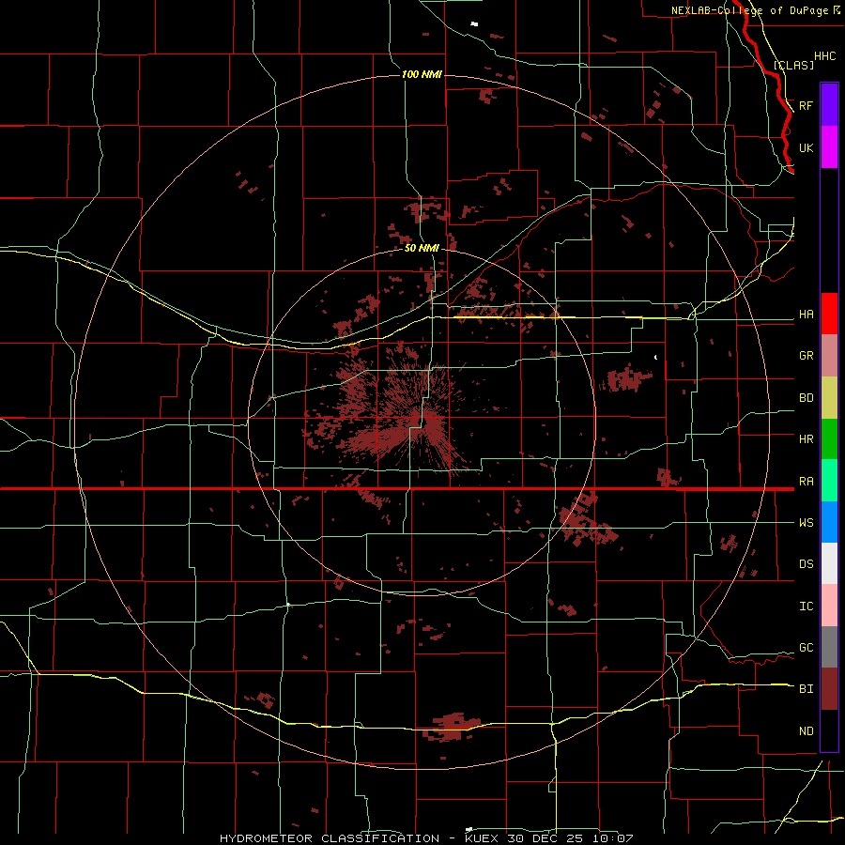Click the '50 NMI' range ring label

click(x=422, y=248)
